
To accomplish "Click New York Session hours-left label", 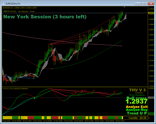I will pos(45,17).
